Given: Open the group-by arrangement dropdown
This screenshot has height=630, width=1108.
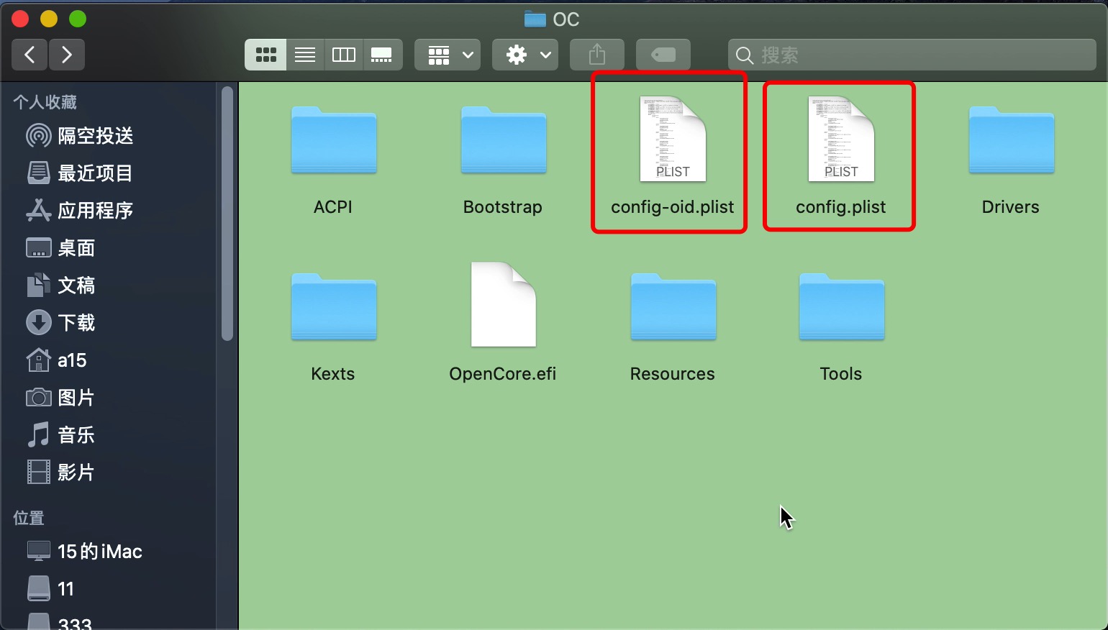Looking at the screenshot, I should 448,55.
